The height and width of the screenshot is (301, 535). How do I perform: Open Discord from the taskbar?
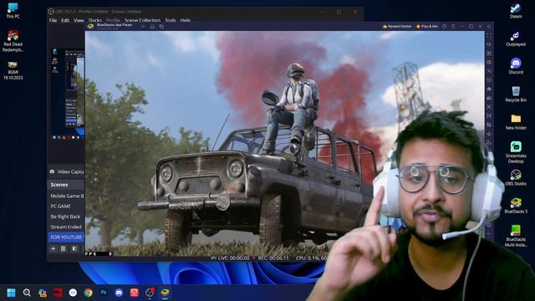point(119,293)
